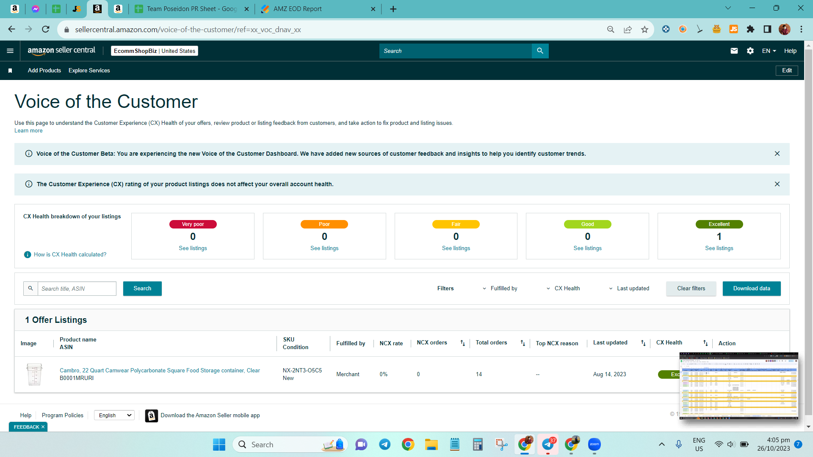813x457 pixels.
Task: Sort by Last updated column arrows
Action: click(643, 343)
